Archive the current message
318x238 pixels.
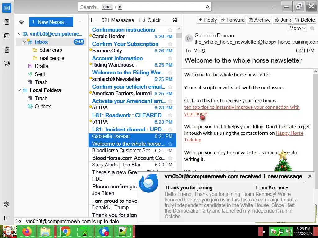[259, 20]
